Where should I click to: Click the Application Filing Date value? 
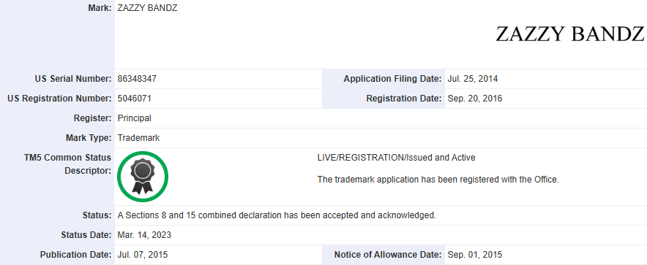473,79
